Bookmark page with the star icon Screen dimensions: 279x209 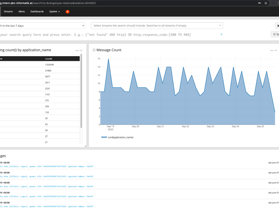coord(266,3)
